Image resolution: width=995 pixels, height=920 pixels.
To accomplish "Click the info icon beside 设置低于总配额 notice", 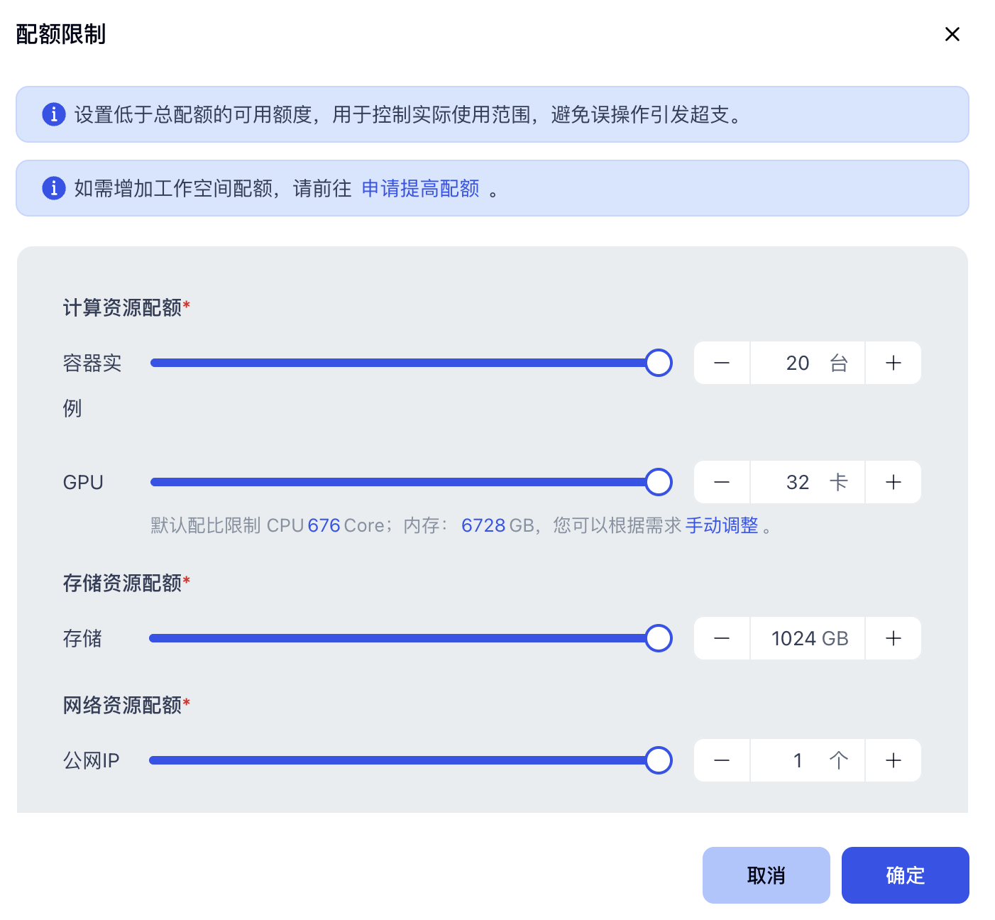I will tap(54, 114).
